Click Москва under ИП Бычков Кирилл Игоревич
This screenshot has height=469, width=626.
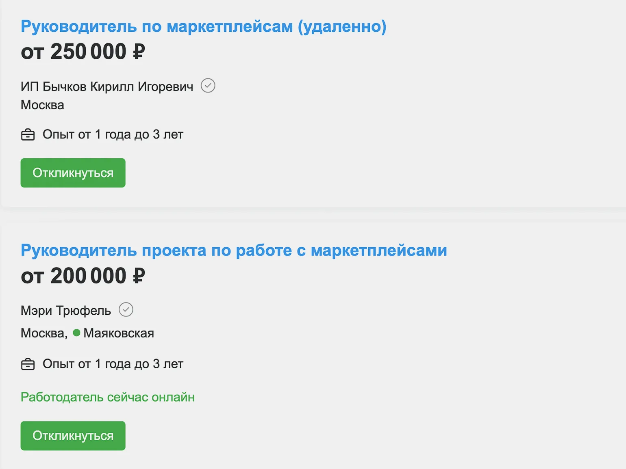(42, 105)
